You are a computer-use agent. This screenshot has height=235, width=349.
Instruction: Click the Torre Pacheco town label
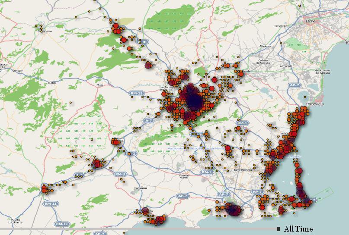[x=242, y=170]
